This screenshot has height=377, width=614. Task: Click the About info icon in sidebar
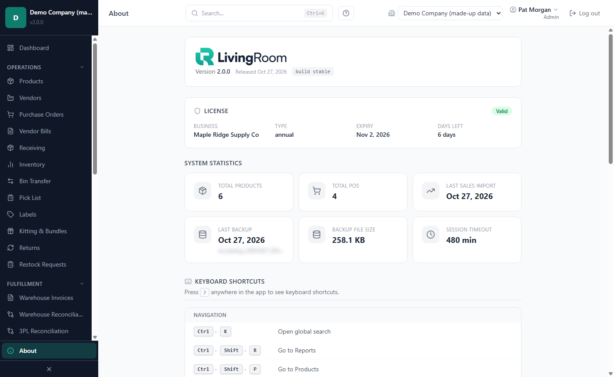[x=11, y=351]
